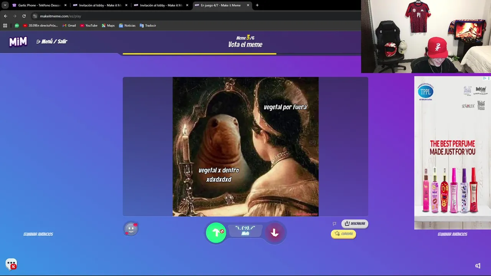The height and width of the screenshot is (276, 491).
Task: Open the YouTube bookmark
Action: tap(89, 26)
